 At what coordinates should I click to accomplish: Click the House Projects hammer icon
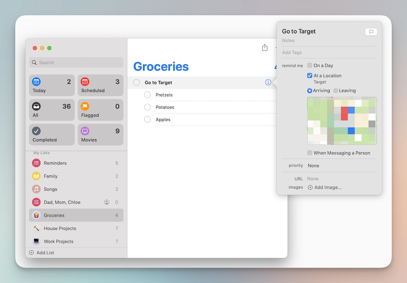36,228
